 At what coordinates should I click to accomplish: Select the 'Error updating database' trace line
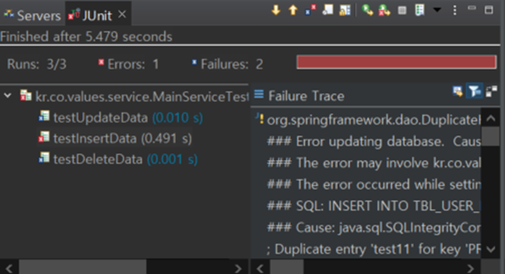point(373,141)
